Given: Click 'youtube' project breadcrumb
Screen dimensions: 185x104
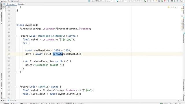Looking at the screenshot, I should [4, 1].
